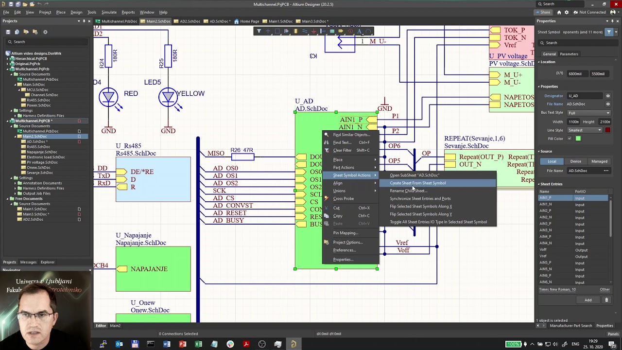
Task: Toggle the Fill Color checkbox
Action: (570, 139)
